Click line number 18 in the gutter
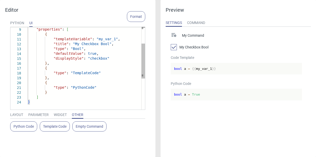Screen dimensions: 316x157 click(19, 73)
